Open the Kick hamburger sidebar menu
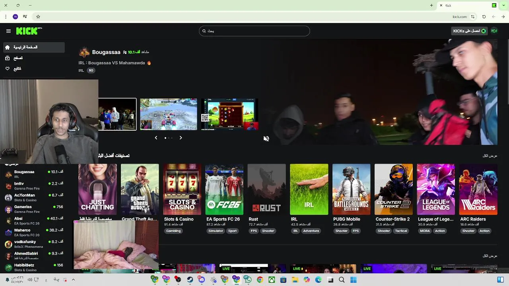 [8, 31]
